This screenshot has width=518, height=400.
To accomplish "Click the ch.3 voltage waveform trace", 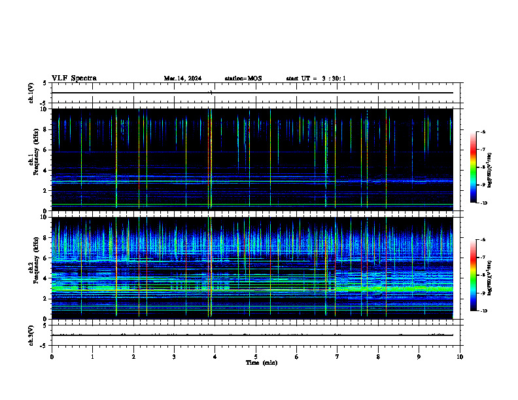I will click(x=252, y=335).
